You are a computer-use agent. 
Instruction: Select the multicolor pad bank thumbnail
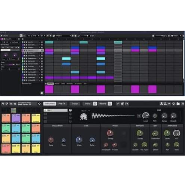[13, 110]
